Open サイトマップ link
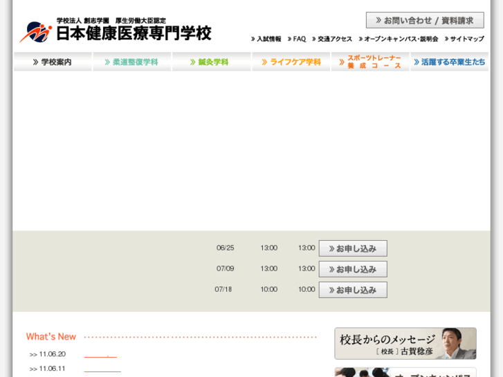 [x=464, y=39]
